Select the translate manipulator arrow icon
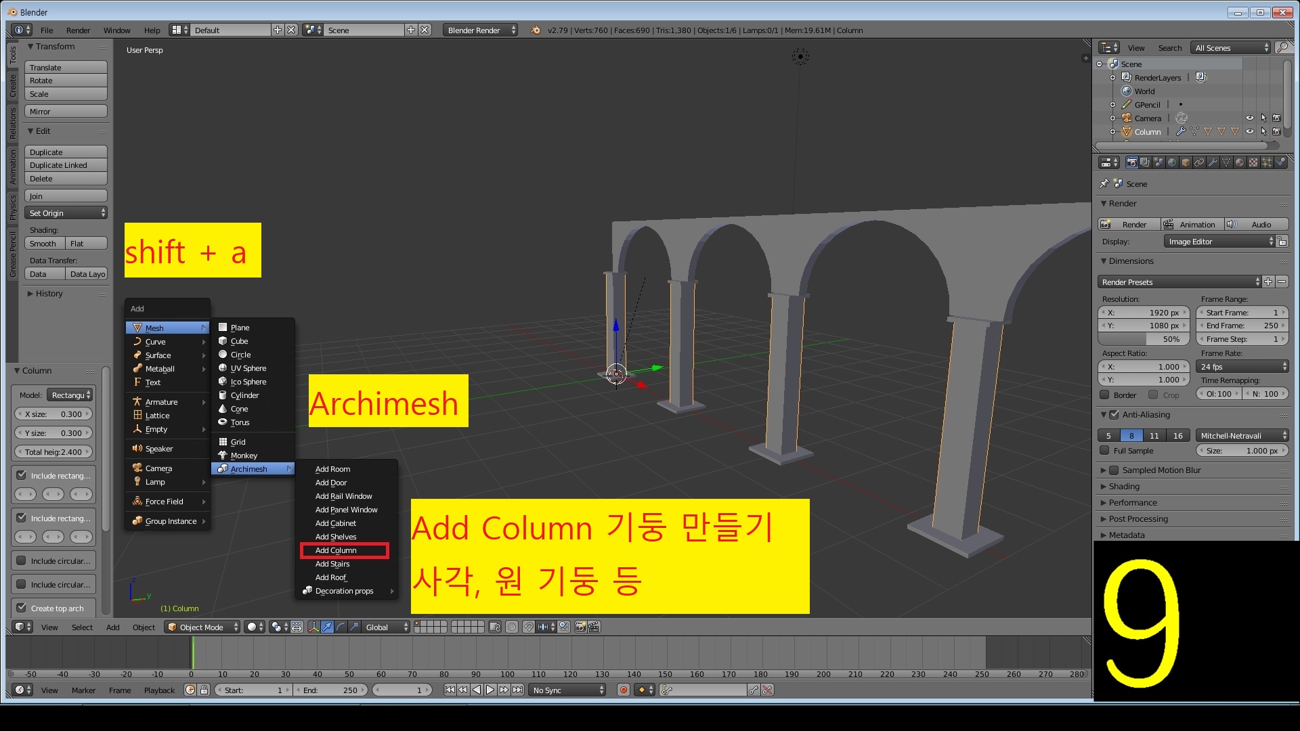Screen dimensions: 1300x731 coord(327,627)
